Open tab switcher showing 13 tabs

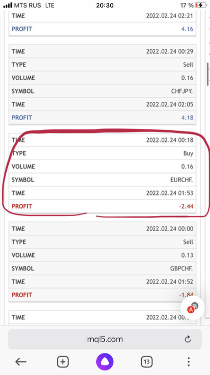click(147, 362)
